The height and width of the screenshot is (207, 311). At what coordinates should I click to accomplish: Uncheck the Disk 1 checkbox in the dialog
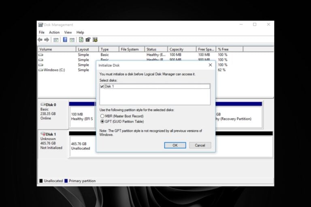(x=102, y=86)
